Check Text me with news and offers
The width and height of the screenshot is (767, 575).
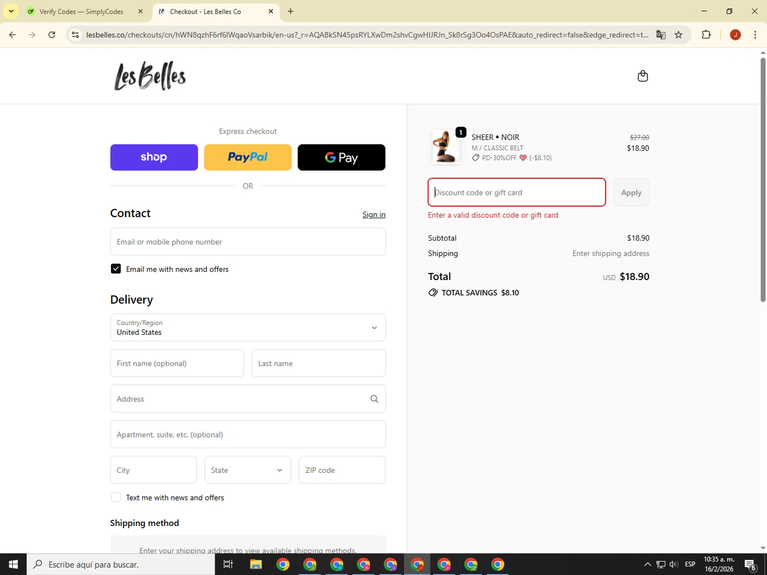[x=116, y=497]
